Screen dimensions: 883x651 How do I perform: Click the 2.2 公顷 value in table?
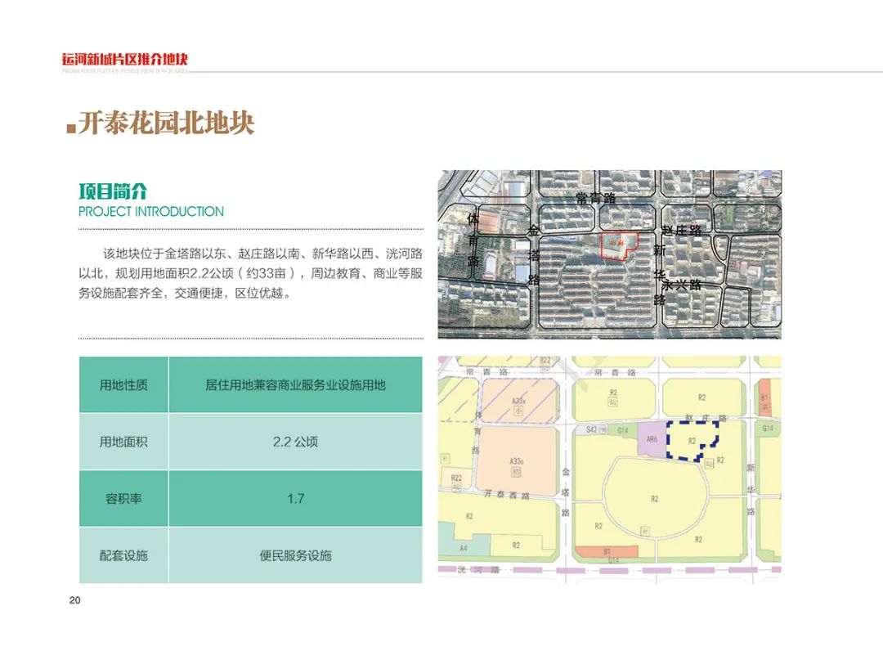coord(298,441)
